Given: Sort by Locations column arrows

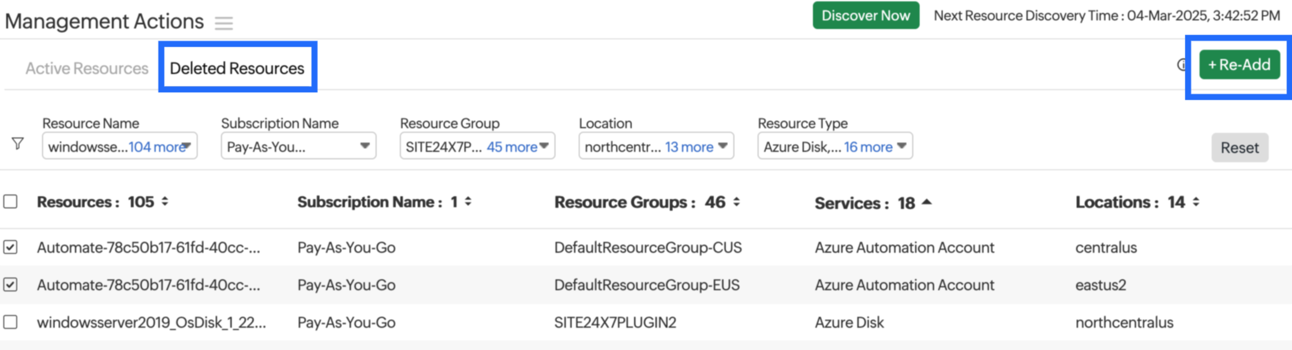Looking at the screenshot, I should 1196,202.
